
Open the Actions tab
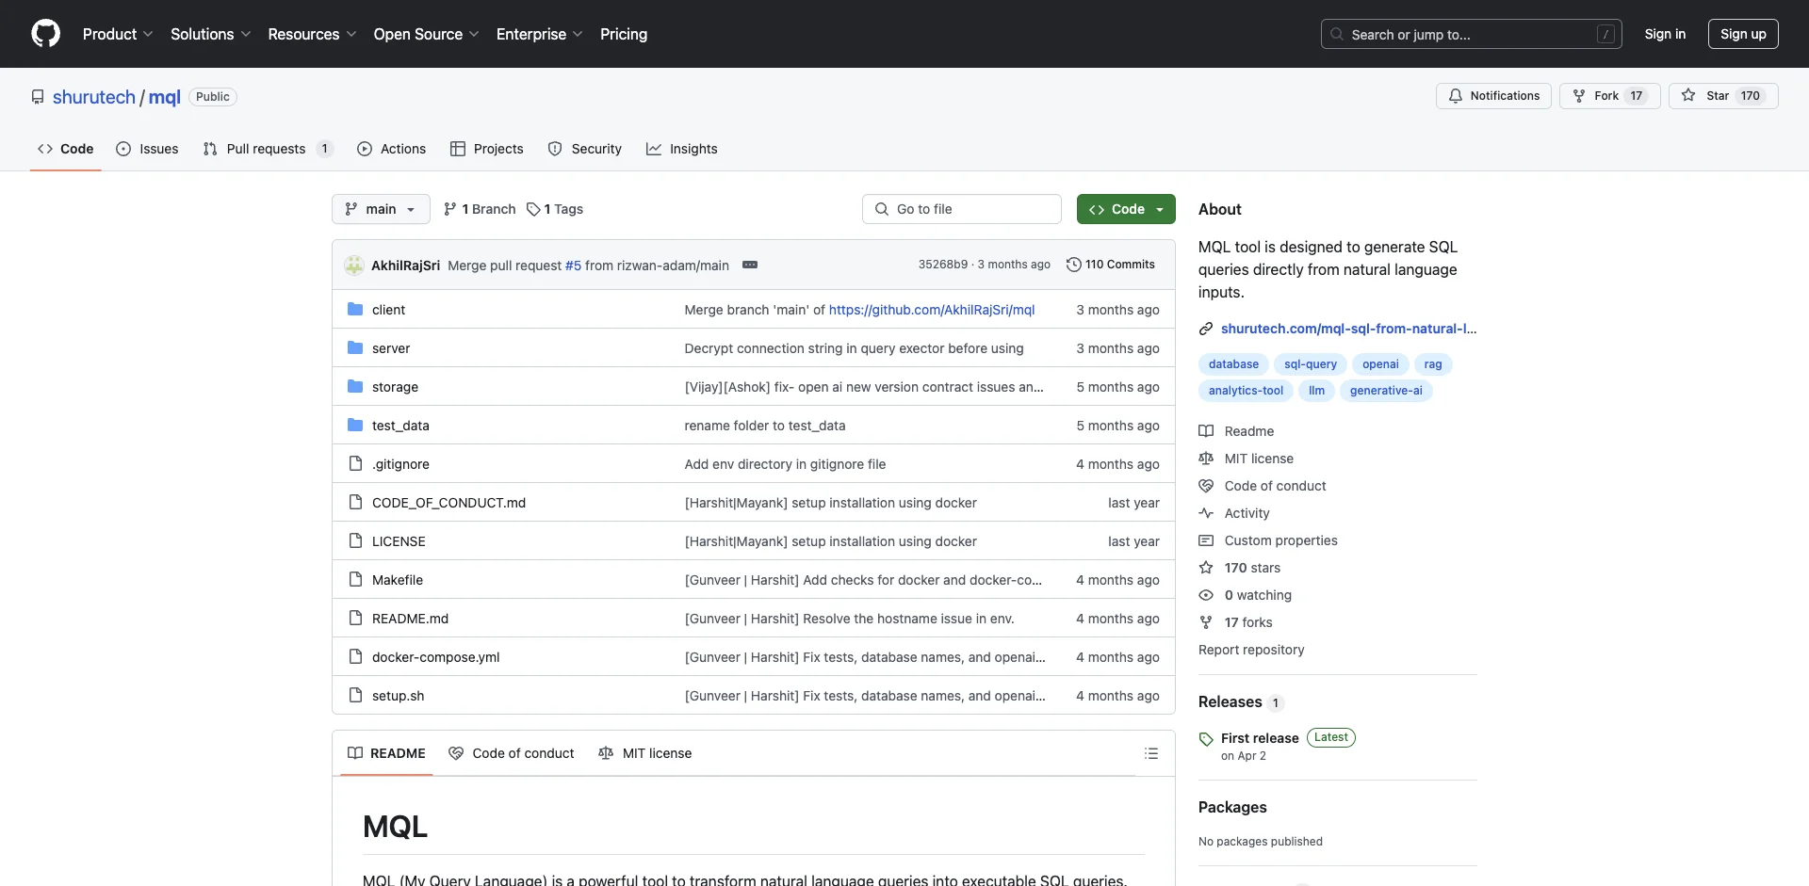pyautogui.click(x=392, y=149)
